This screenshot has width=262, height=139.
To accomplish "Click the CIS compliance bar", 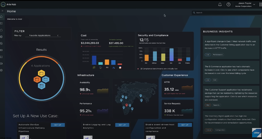I will [x=180, y=60].
